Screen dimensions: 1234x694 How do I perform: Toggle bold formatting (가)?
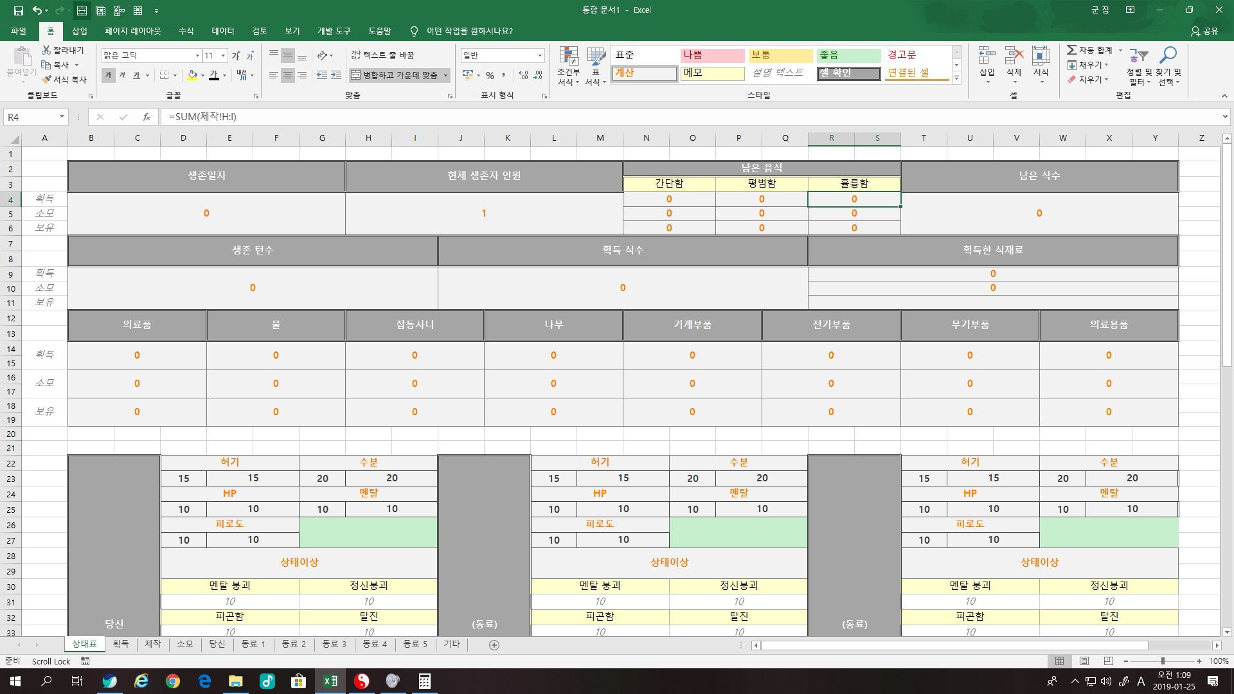click(109, 75)
